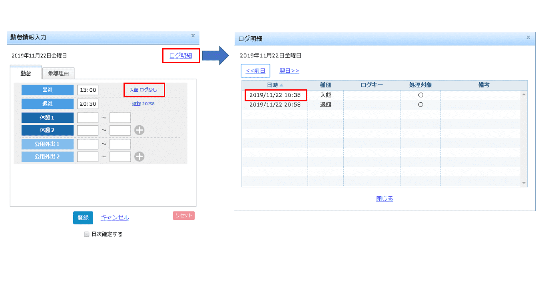
Task: Click the 休憩1 start time field
Action: [88, 118]
